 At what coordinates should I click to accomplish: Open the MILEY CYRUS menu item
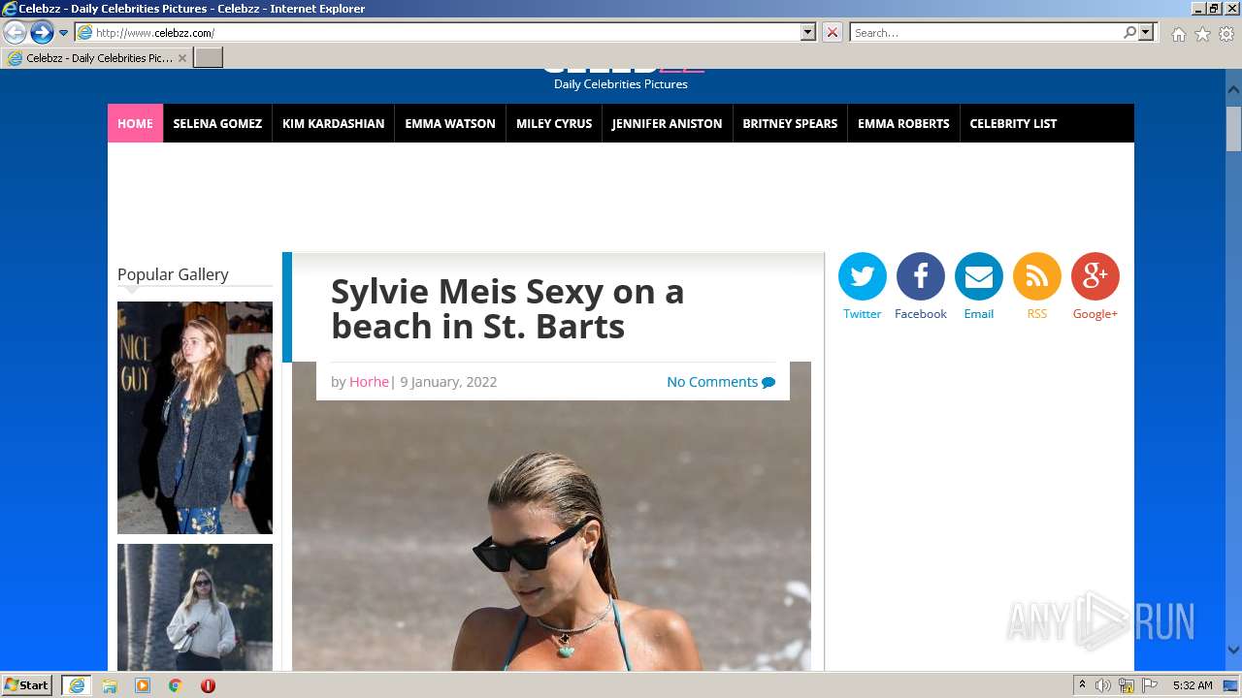[x=554, y=123]
